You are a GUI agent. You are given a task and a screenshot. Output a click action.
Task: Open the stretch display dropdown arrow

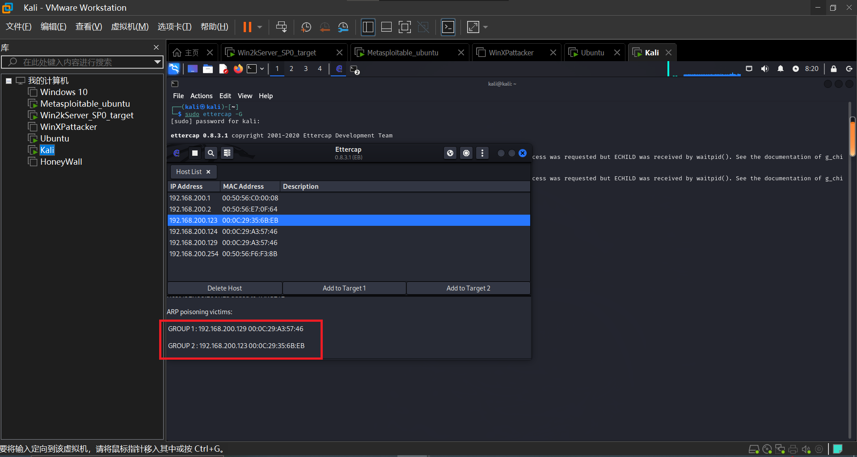(485, 27)
